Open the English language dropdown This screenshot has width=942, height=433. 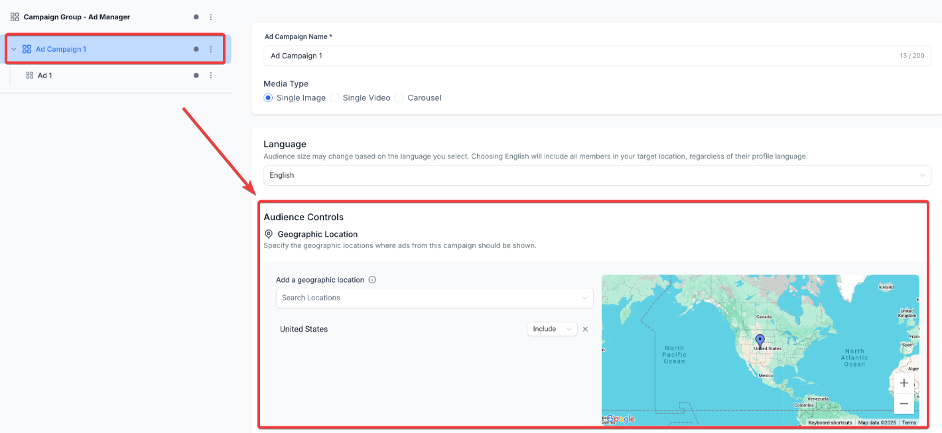tap(597, 175)
